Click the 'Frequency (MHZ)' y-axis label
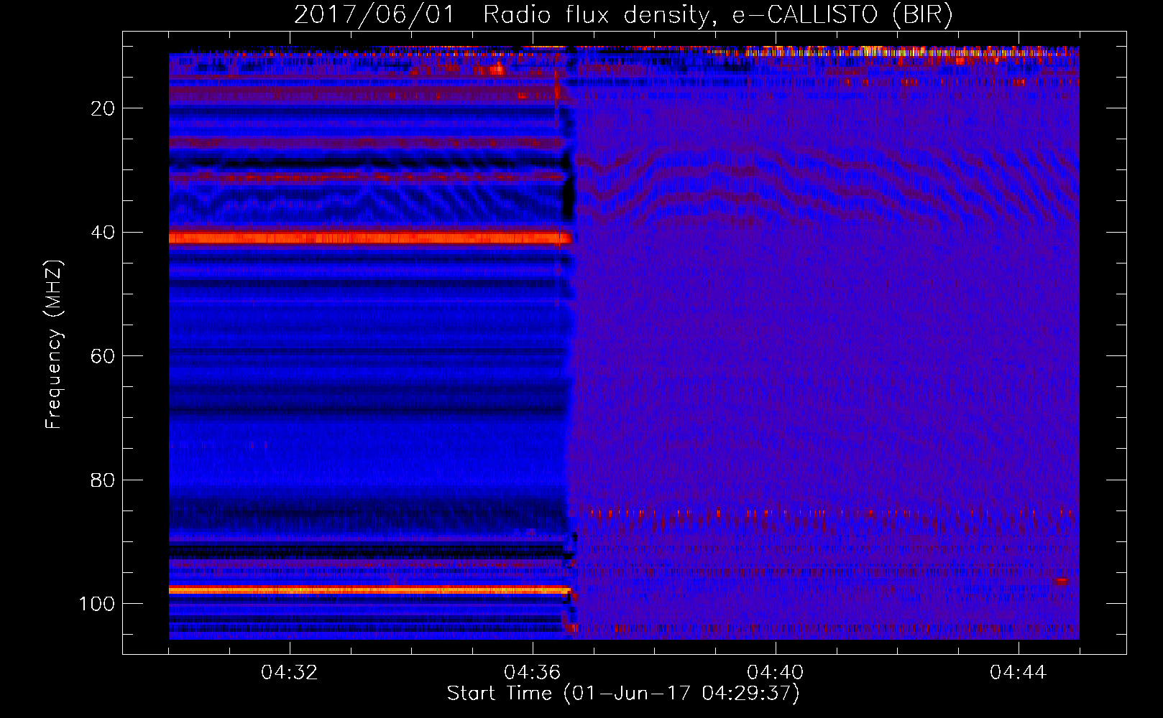This screenshot has width=1163, height=718. [54, 345]
